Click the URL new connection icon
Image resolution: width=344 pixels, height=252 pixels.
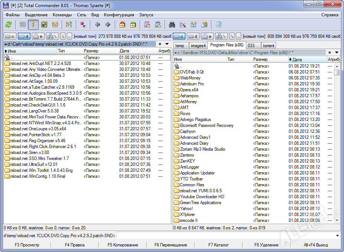tap(158, 25)
